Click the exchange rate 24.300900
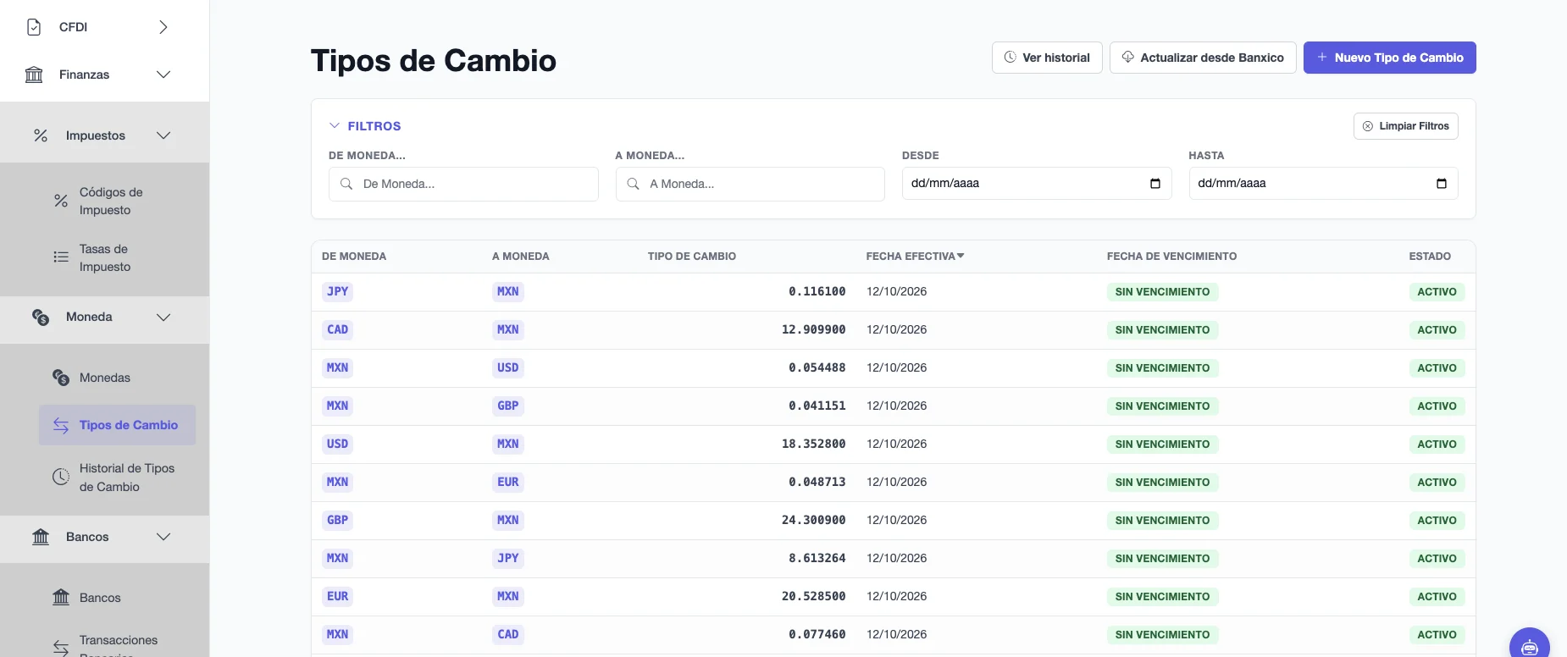 813,521
